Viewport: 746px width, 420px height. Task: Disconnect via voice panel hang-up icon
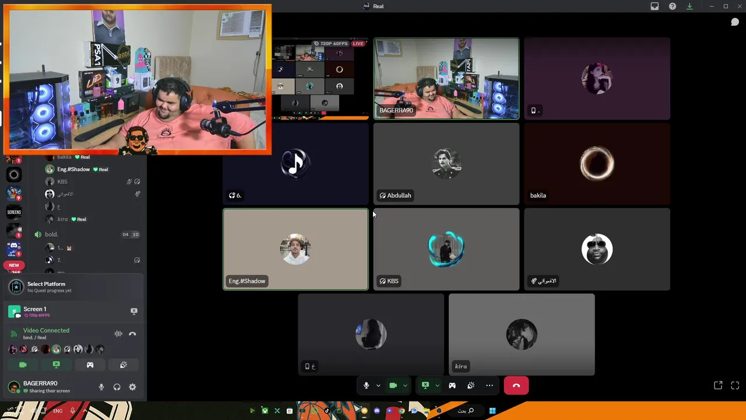coord(132,334)
